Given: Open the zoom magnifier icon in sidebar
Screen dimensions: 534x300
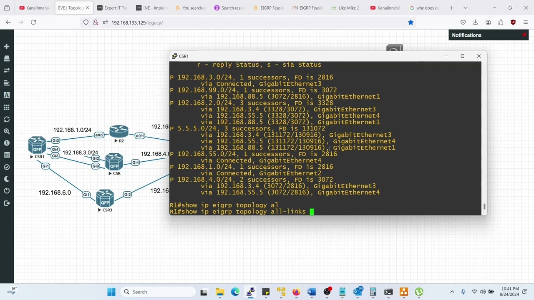Looking at the screenshot, I should click(7, 131).
